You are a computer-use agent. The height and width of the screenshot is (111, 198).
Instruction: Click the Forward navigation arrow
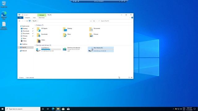point(23,21)
